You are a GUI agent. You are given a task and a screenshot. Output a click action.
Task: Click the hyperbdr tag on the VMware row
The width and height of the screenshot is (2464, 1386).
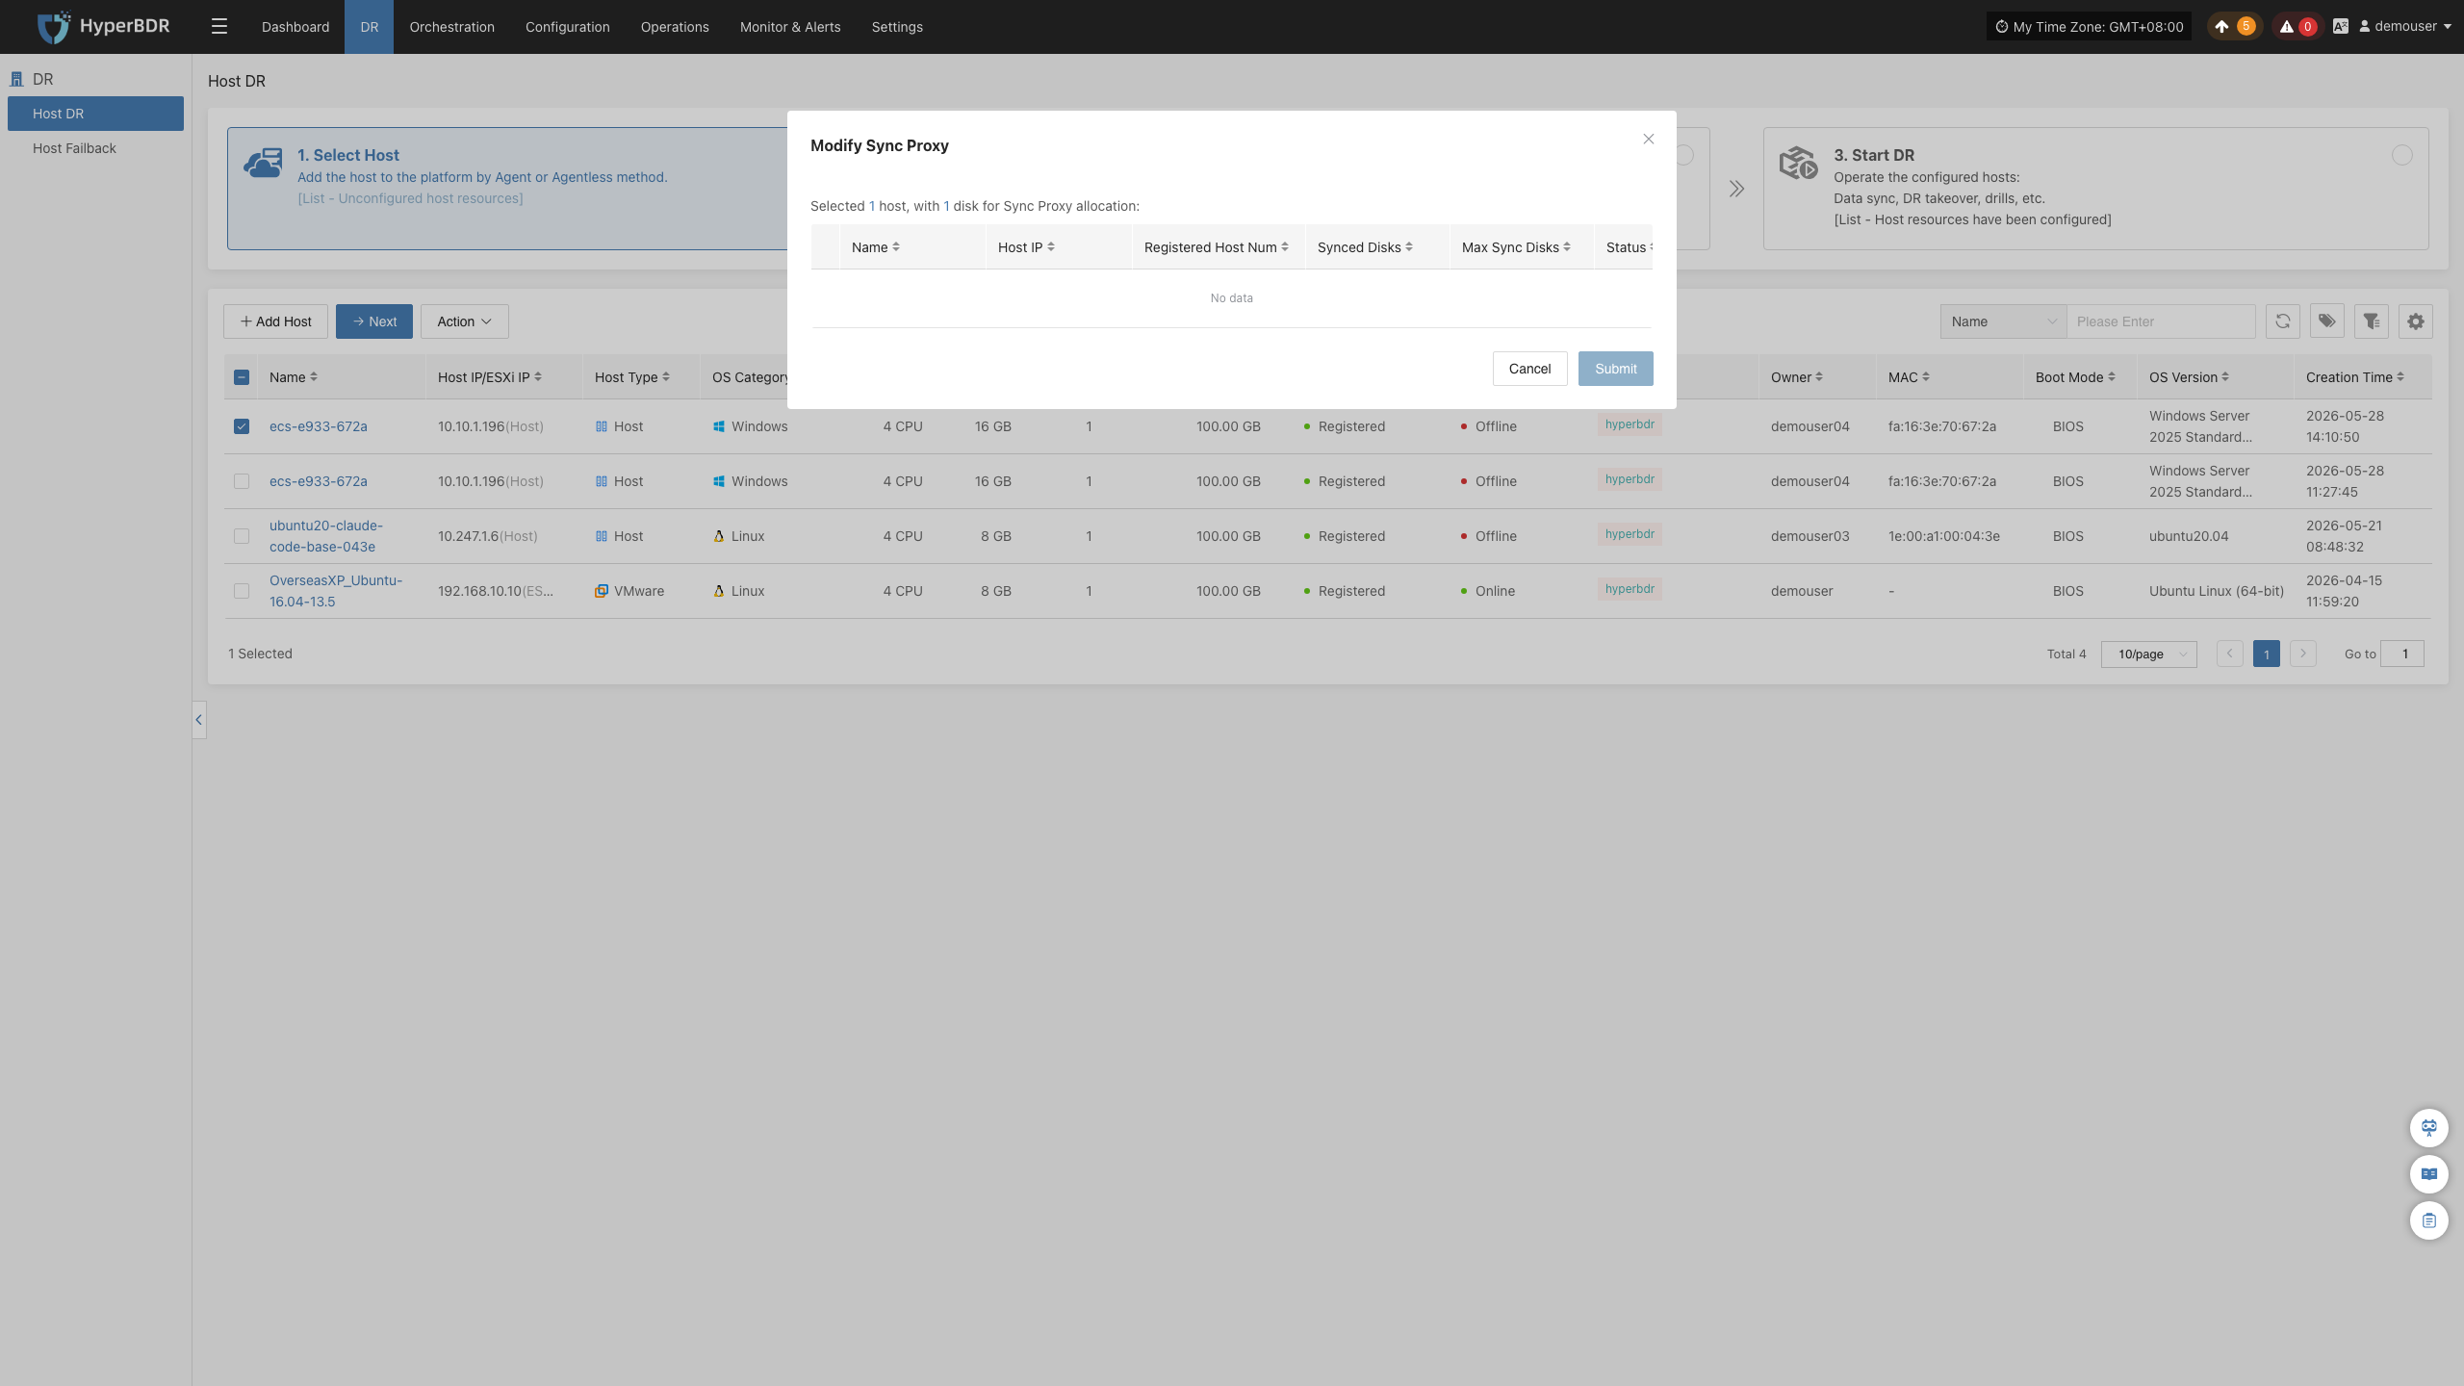pyautogui.click(x=1630, y=589)
